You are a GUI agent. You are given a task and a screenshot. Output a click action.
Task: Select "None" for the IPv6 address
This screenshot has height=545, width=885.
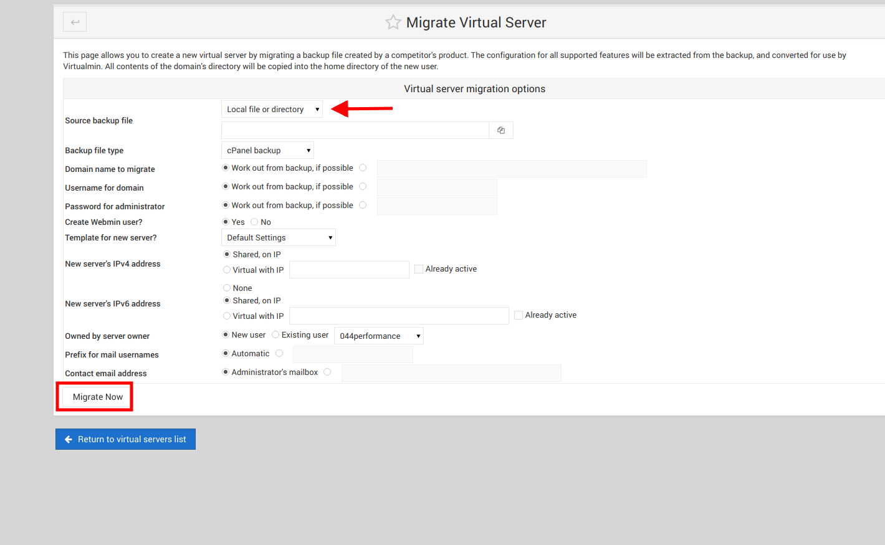226,288
